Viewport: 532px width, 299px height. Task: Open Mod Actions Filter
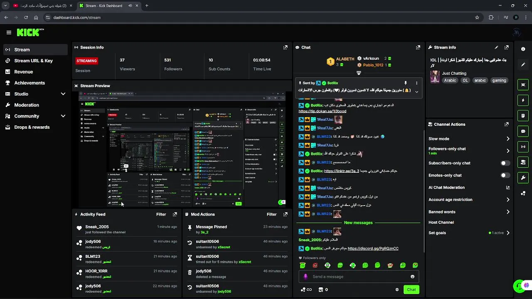[x=271, y=214]
